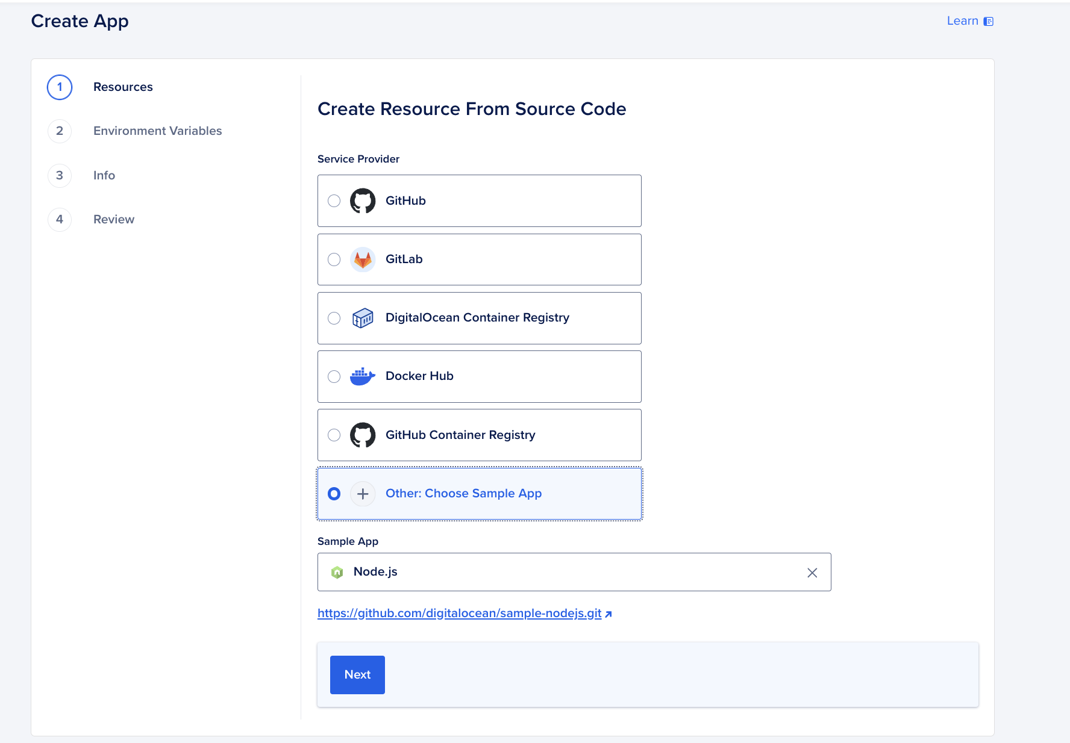Viewport: 1070px width, 743px height.
Task: Clear the Node.js sample app selection
Action: pos(812,573)
